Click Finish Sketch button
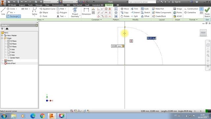The width and height of the screenshot is (211, 119). pos(207,13)
